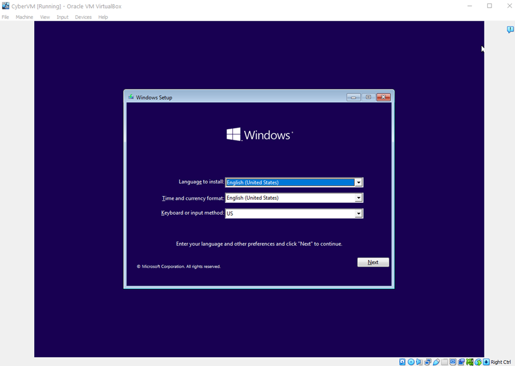Open the shared folders status icon
Screen dimensions: 515x366
(445, 362)
